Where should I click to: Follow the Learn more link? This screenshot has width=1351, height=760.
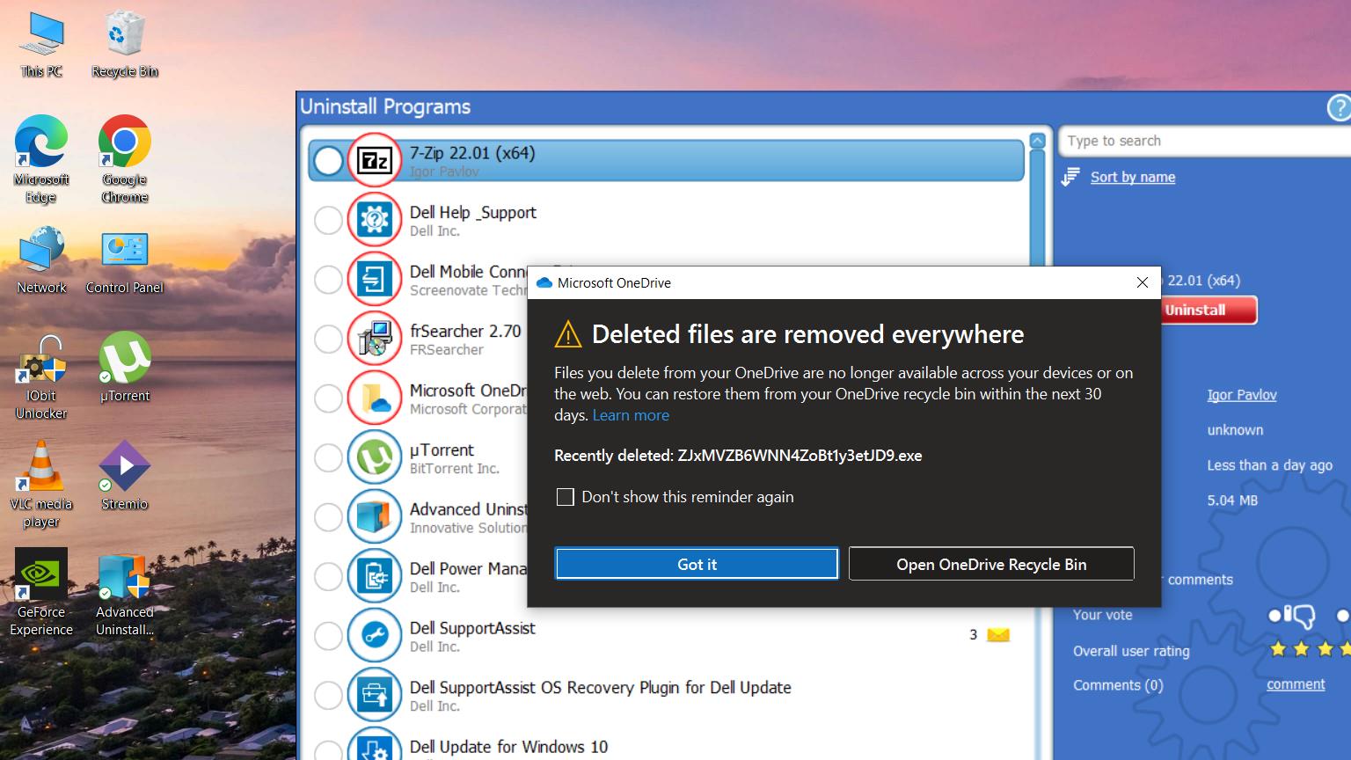pyautogui.click(x=631, y=415)
